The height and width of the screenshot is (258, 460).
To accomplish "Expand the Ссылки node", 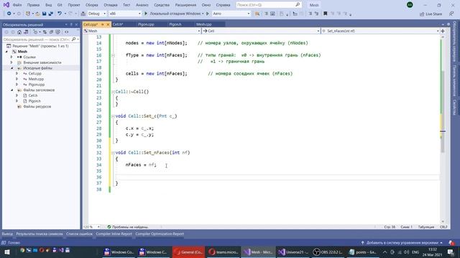I will click(11, 57).
